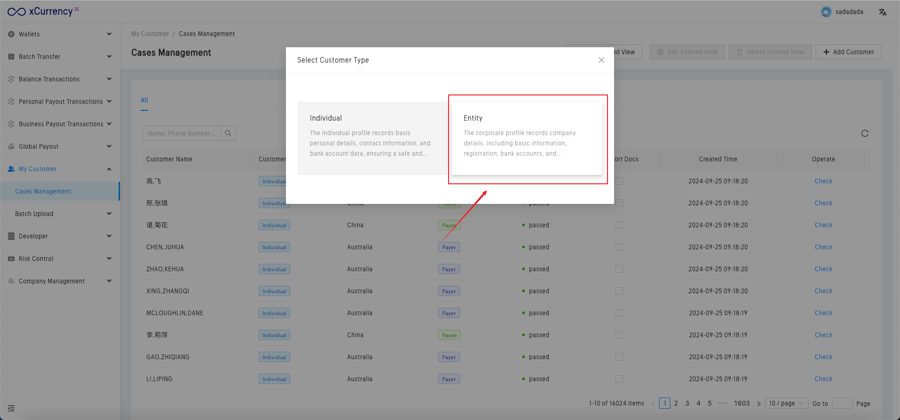Click the Business Payout Transactions icon

coord(11,124)
